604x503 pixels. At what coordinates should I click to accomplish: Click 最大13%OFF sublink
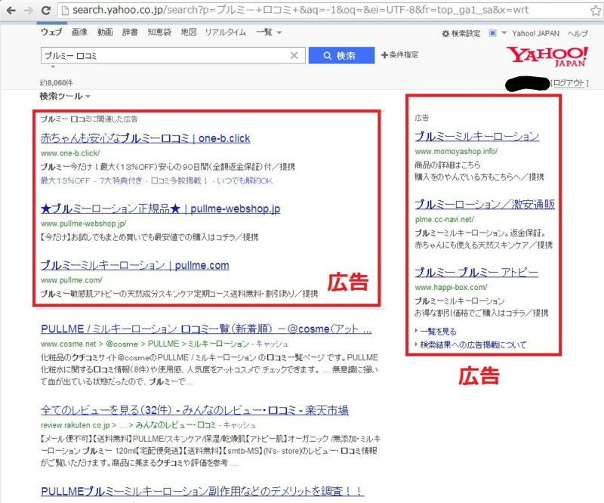pos(65,181)
